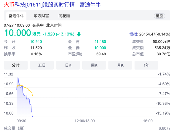Viewport: 177px width, 132px height.
Task: Click the -13.19% percentage axis label
Action: pos(163,113)
